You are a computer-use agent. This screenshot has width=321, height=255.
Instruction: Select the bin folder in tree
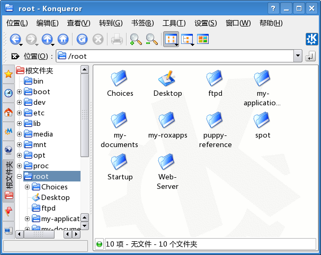33,81
